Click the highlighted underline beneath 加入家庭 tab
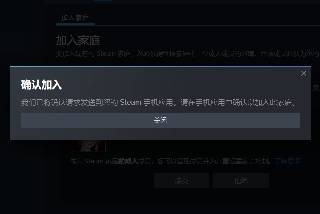Viewport: 320px width, 214px height. 75,24
